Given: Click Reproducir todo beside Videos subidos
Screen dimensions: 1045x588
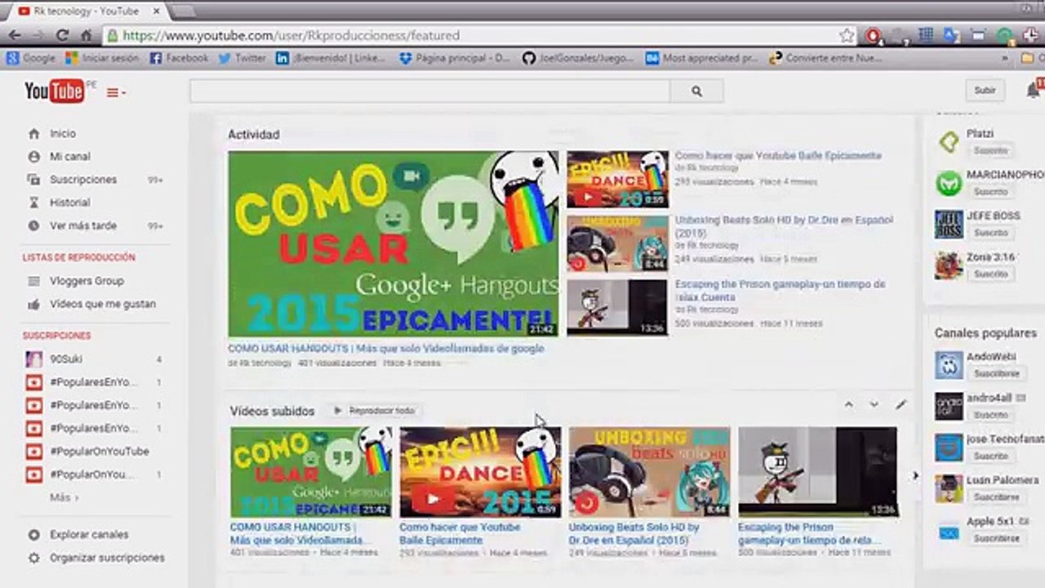Looking at the screenshot, I should pos(374,411).
